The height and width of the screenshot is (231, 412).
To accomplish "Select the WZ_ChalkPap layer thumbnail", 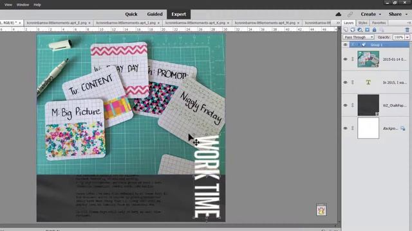I will click(x=368, y=105).
